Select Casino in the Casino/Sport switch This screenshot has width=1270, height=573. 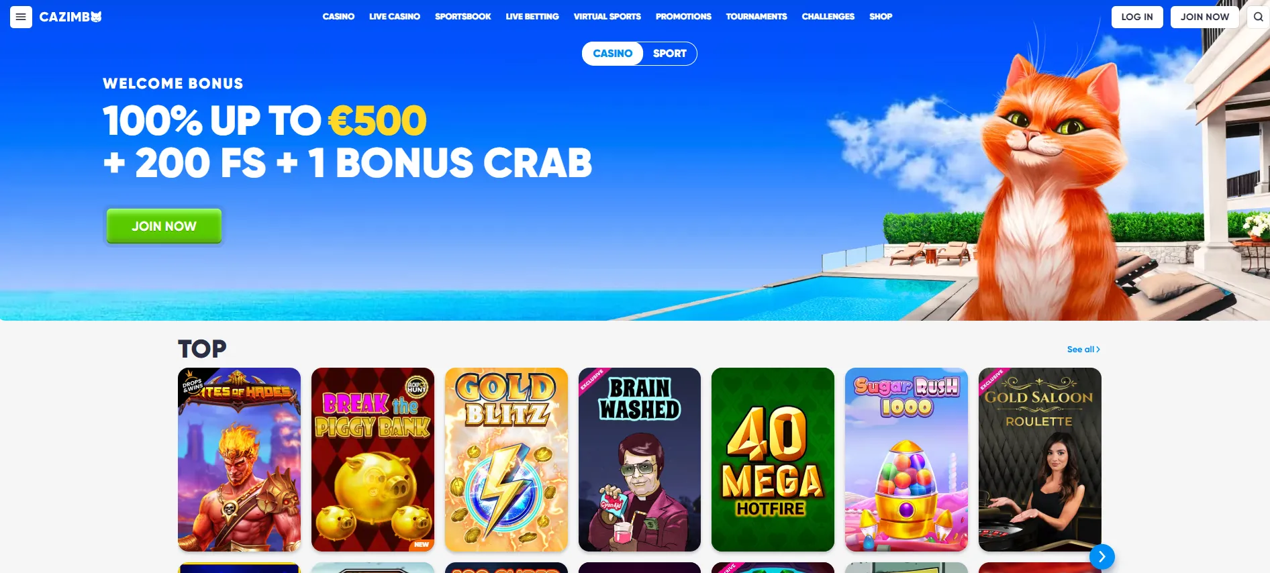(612, 54)
